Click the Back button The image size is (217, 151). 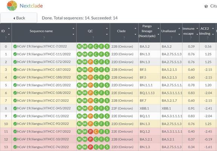tap(19, 18)
